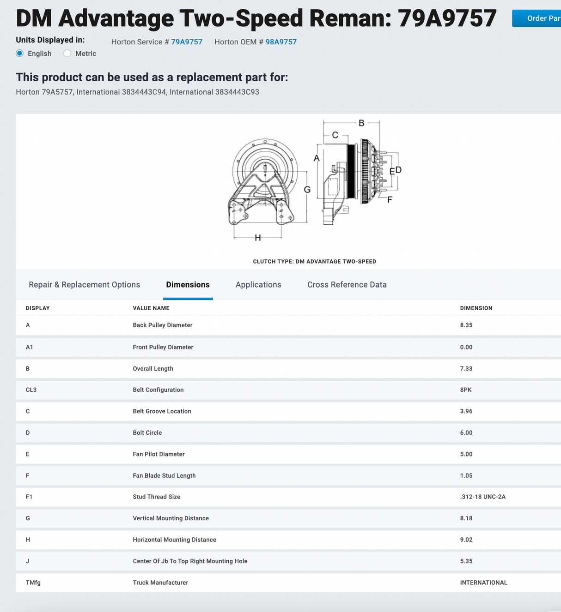This screenshot has height=612, width=561.
Task: Open the Applications tab
Action: coord(258,285)
